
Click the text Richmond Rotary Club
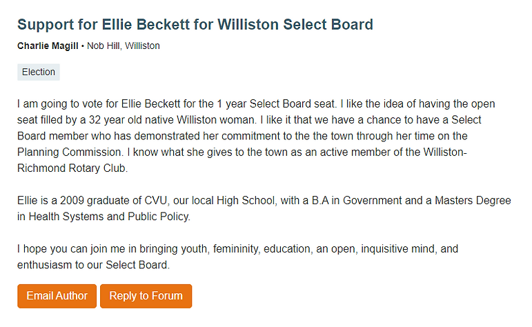point(72,168)
